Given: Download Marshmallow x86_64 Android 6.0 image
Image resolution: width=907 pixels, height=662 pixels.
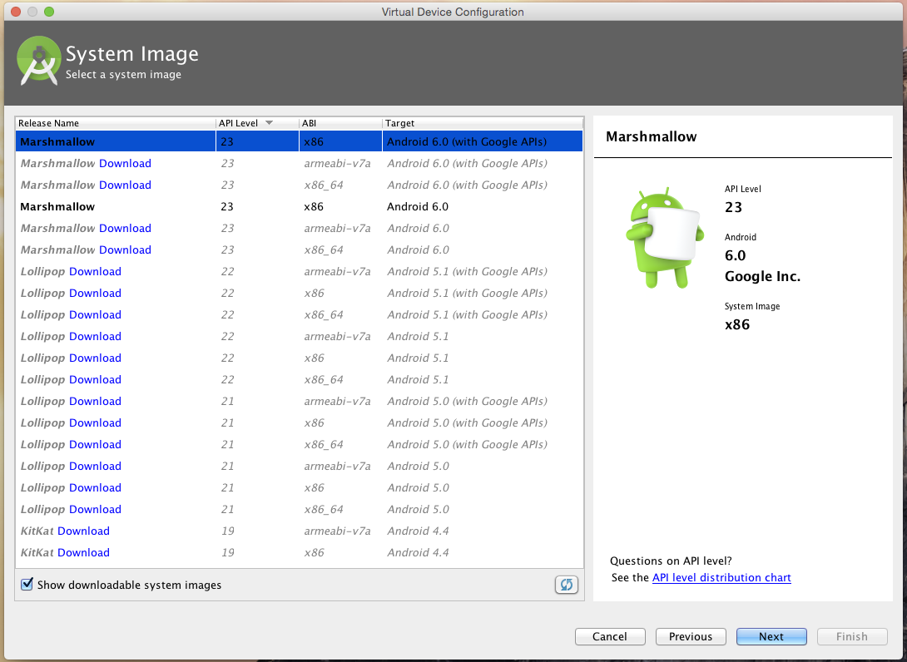Looking at the screenshot, I should pos(125,249).
